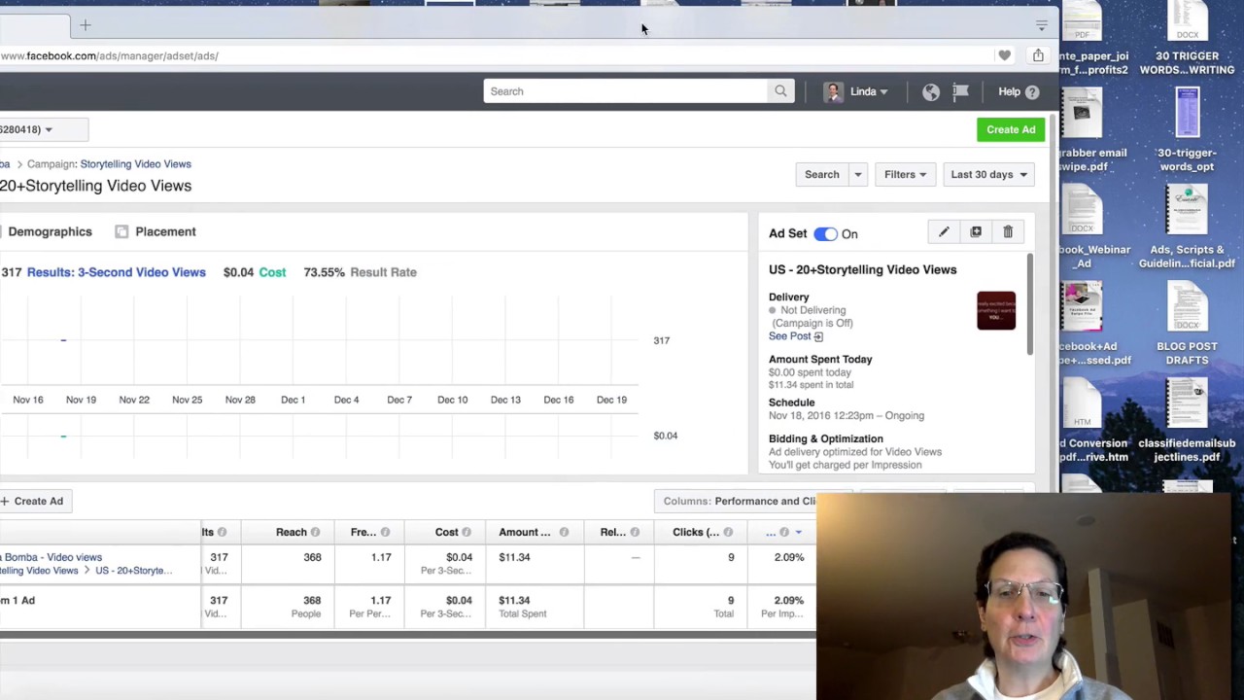Screen dimensions: 1244x700
Task: Open the Last 30 days date dropdown
Action: (988, 175)
